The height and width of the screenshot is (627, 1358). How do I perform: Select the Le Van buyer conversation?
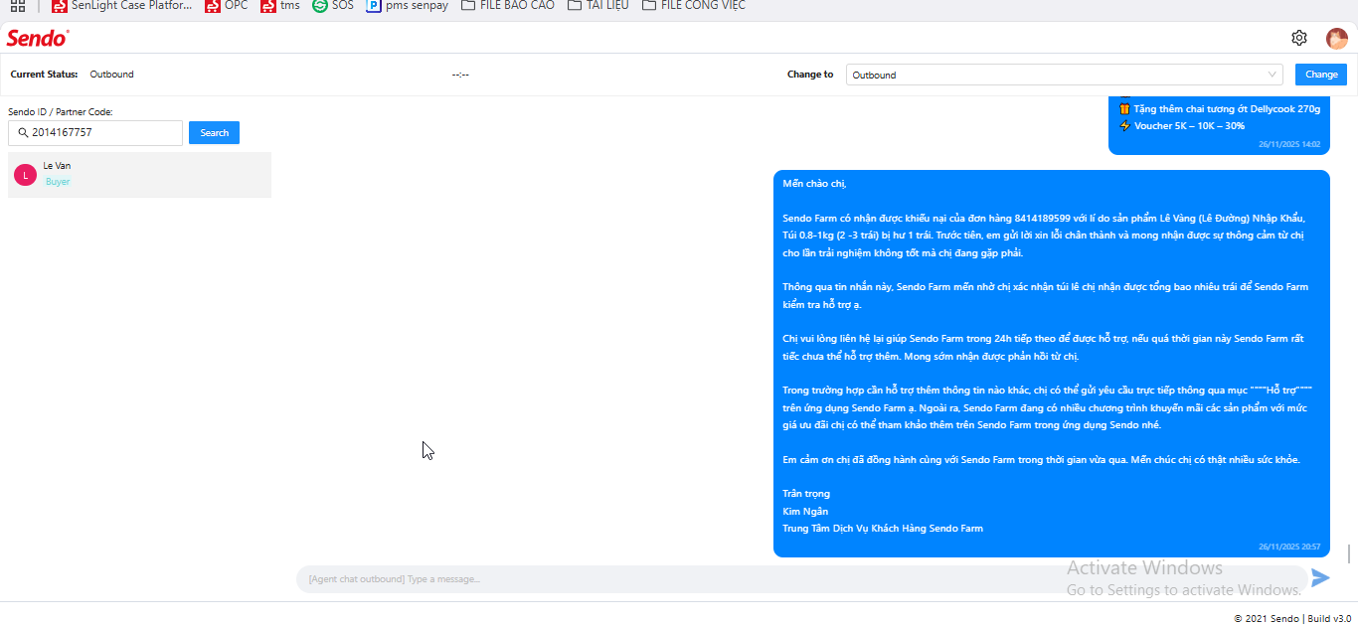tap(139, 175)
